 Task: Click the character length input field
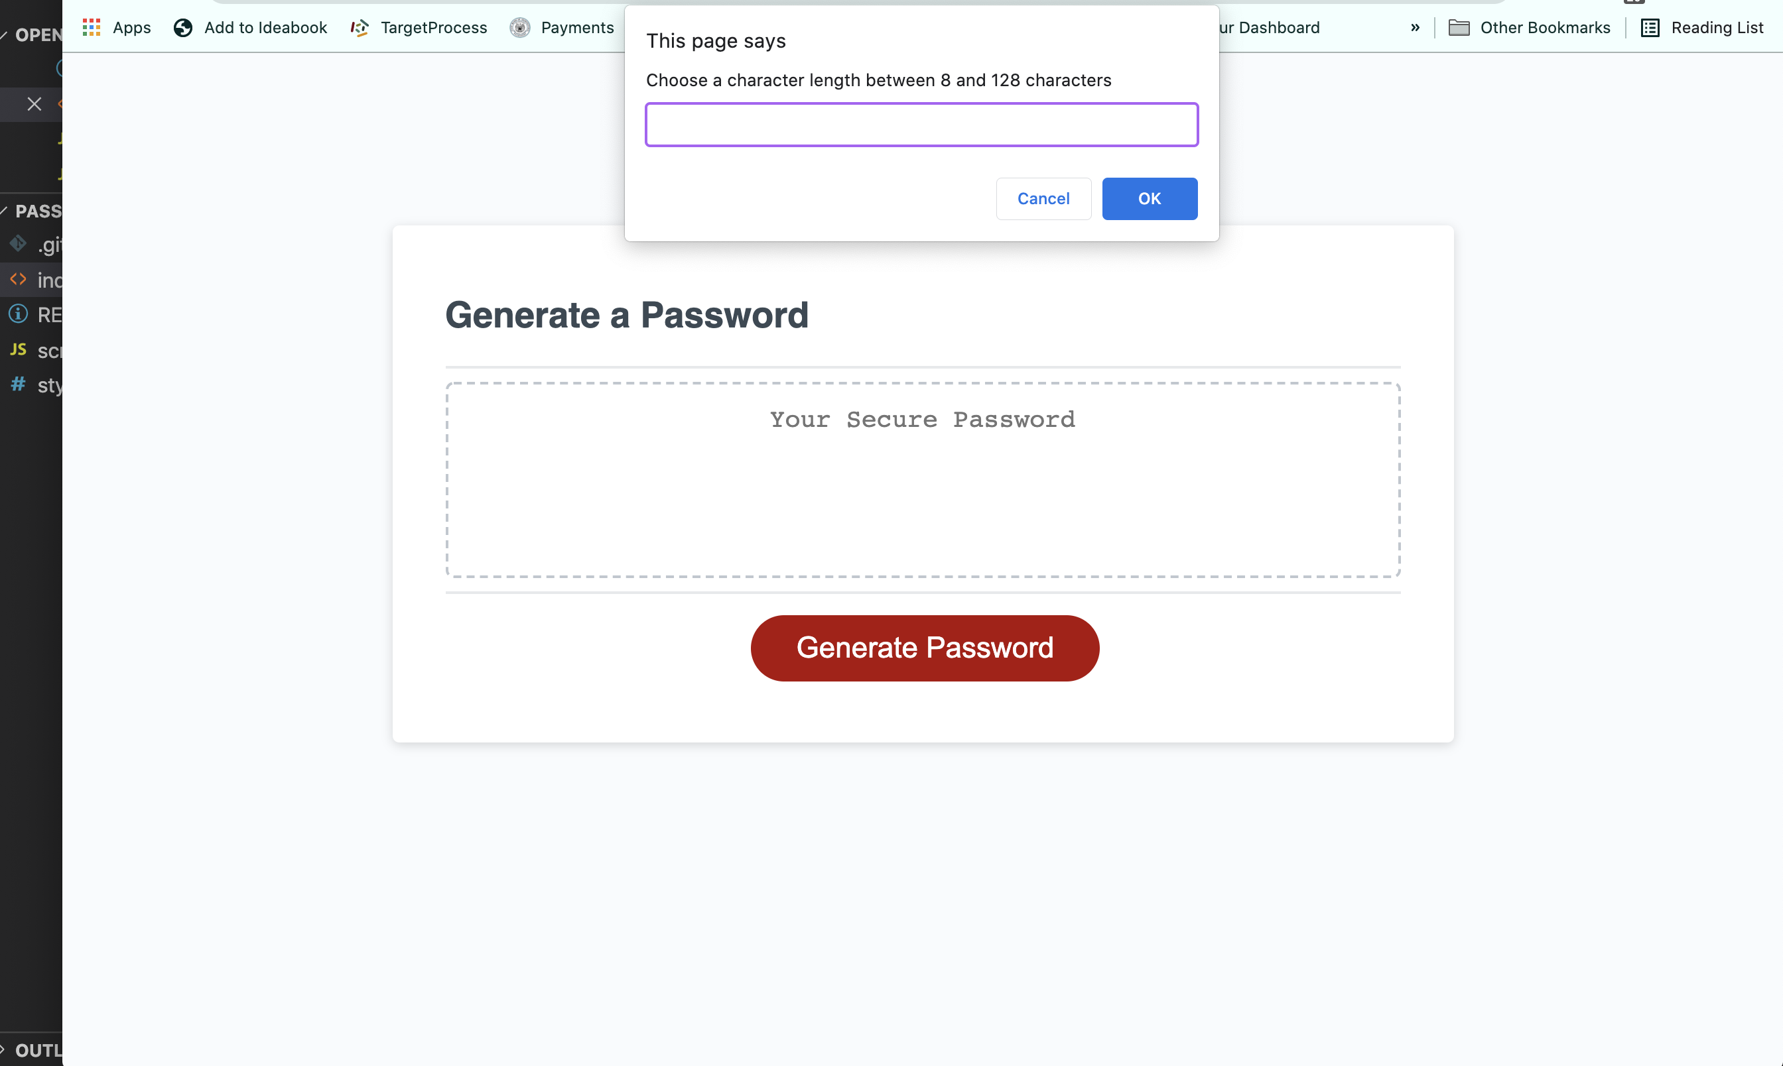(921, 124)
